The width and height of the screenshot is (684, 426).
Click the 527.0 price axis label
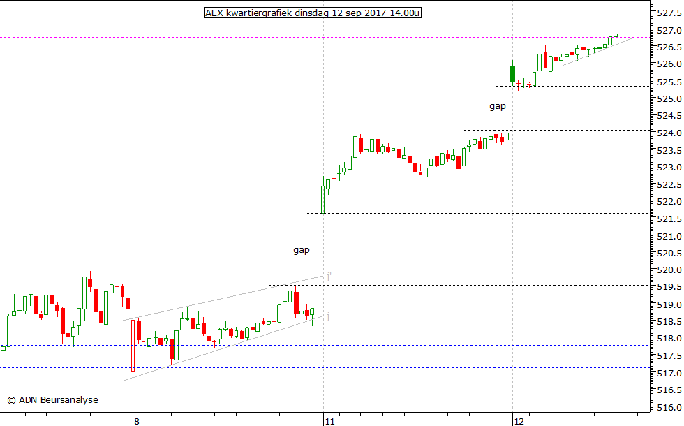tap(669, 30)
